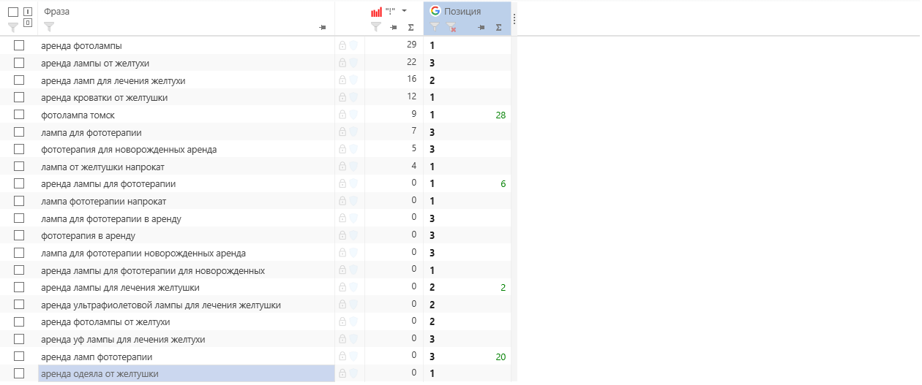Click the sum icon in the Позиция column
Image resolution: width=922 pixels, height=385 pixels.
(x=498, y=28)
